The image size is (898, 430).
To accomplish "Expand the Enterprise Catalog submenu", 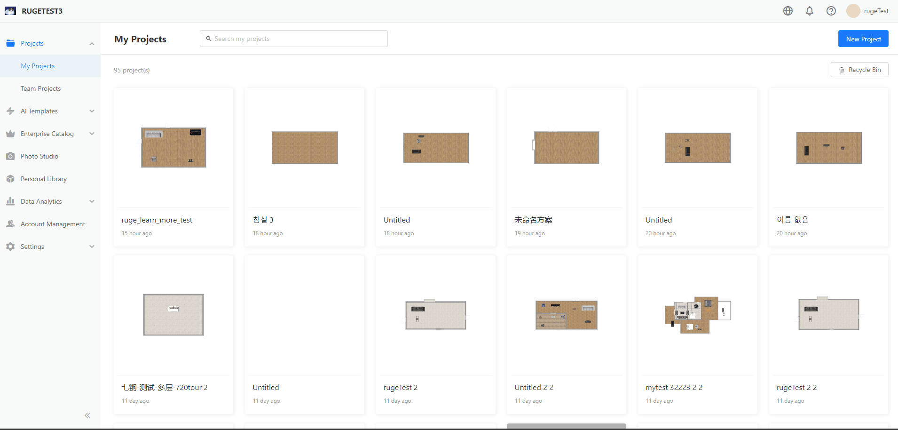I will pos(92,134).
